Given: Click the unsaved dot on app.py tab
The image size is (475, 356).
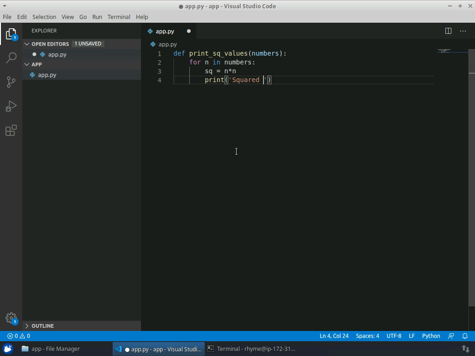Looking at the screenshot, I should pyautogui.click(x=188, y=31).
